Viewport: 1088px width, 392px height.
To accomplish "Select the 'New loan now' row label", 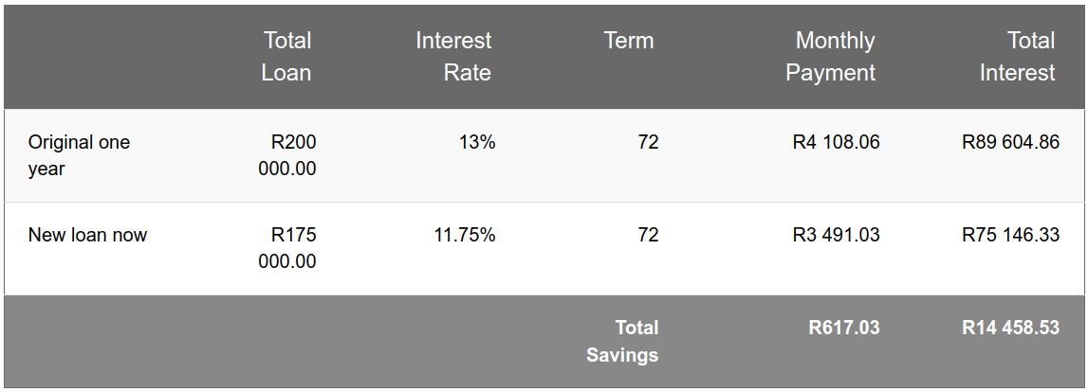I will point(87,235).
